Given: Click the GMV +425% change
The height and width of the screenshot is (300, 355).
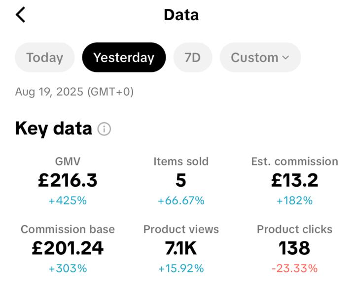Looking at the screenshot, I should coord(68,200).
